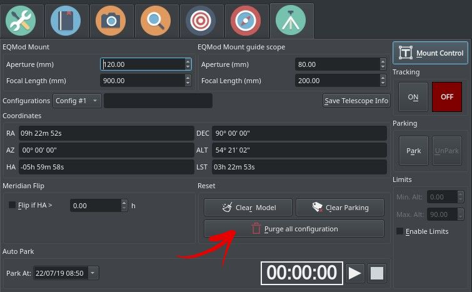Screen dimensions: 472x292
Task: Open the Mount Control panel
Action: (431, 53)
